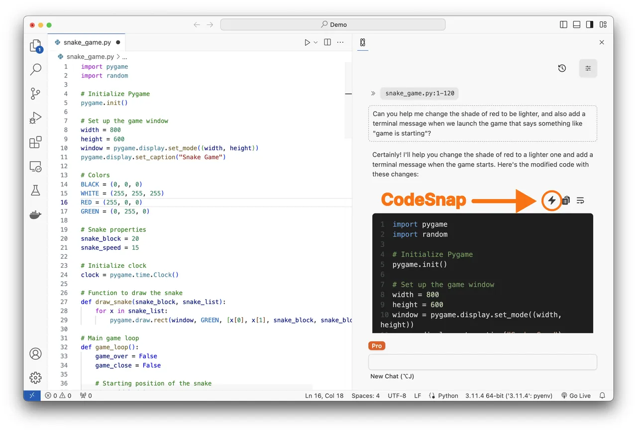Click the GREEN = (0, 255, 0) line
Image resolution: width=637 pixels, height=432 pixels.
pos(115,212)
